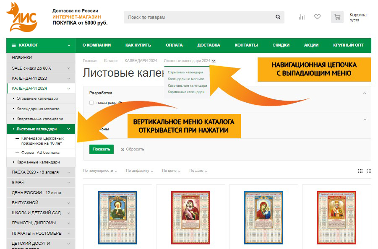Viewport: 378px width, 249px height.
Task: Collapse the Разработка filter section
Action: 364,93
